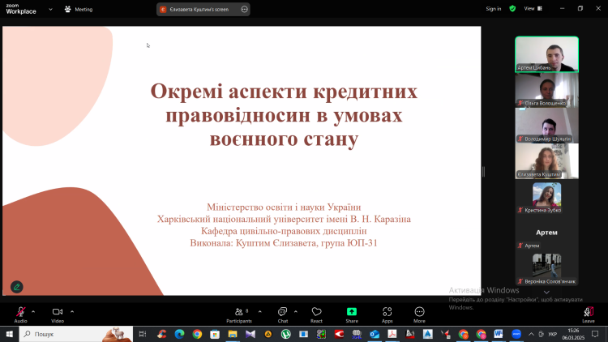Expand the audio options arrow

(x=33, y=311)
